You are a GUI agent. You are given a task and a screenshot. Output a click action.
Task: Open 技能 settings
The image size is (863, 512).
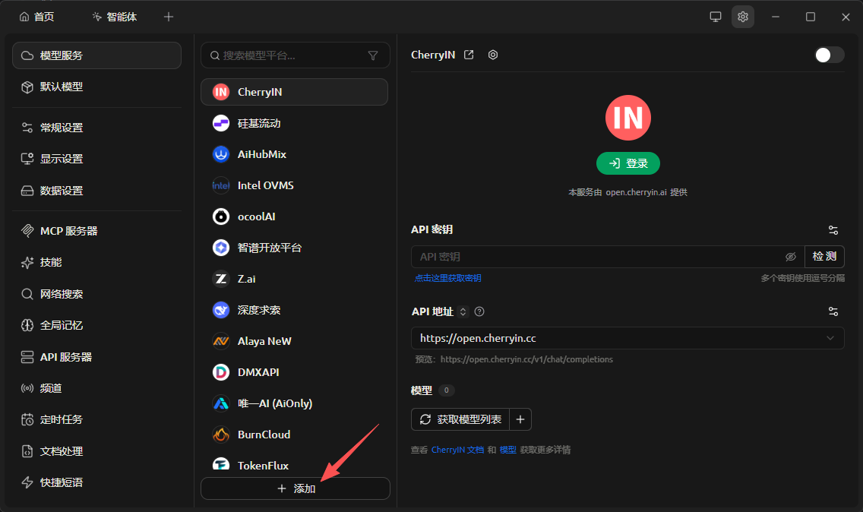97,263
